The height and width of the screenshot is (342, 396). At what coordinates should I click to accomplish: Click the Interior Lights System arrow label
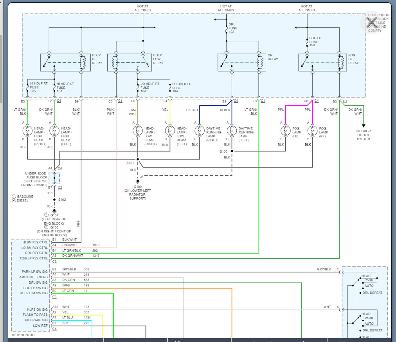[x=363, y=135]
